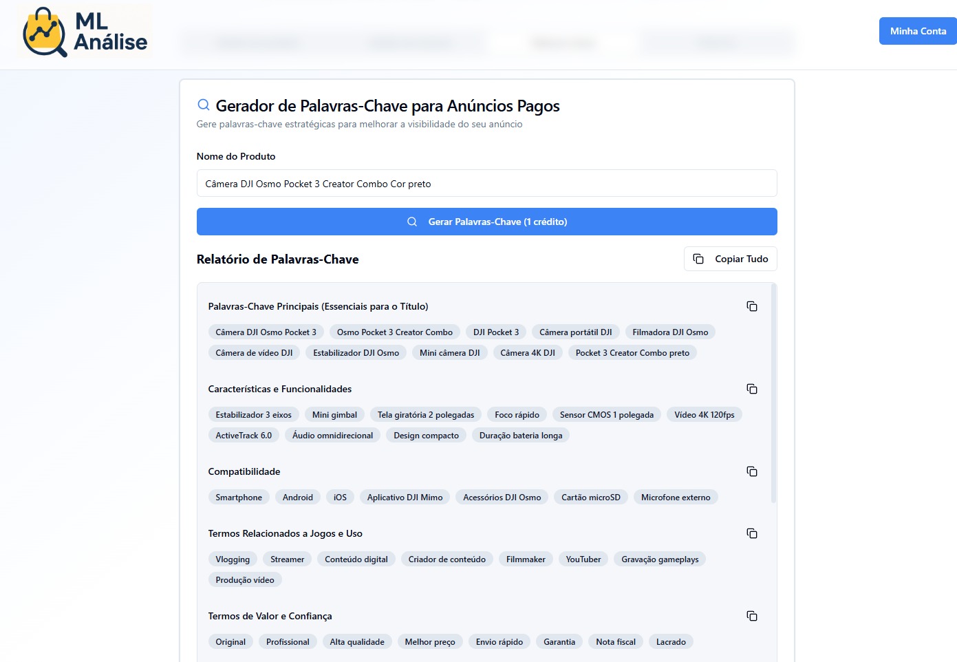Select the Acessórios DJI Osmo tag
957x662 pixels.
502,498
